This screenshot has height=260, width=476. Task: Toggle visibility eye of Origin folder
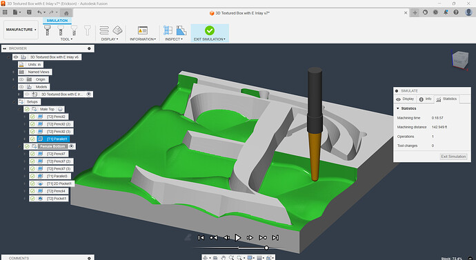coord(21,79)
